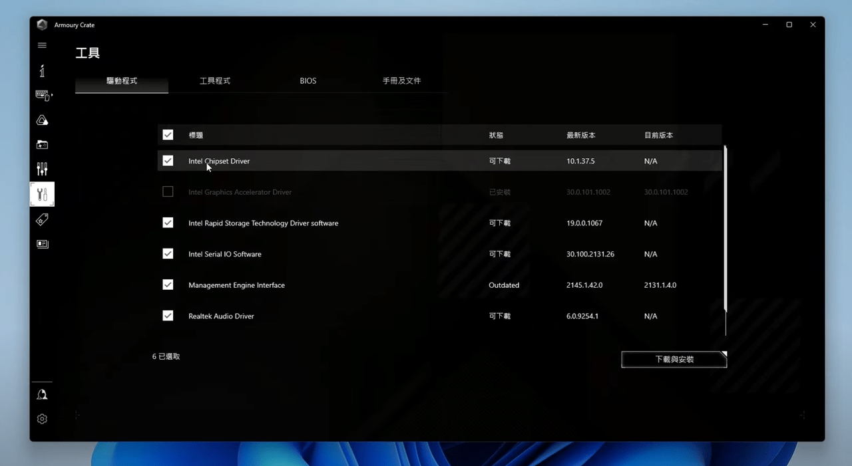The image size is (852, 466).
Task: Select the Intel Chipset Driver row title
Action: (x=219, y=161)
